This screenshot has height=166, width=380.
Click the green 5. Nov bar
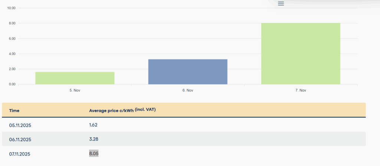tap(75, 78)
